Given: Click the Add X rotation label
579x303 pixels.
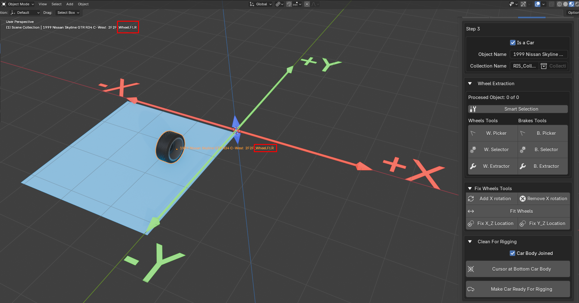Looking at the screenshot, I should click(495, 199).
